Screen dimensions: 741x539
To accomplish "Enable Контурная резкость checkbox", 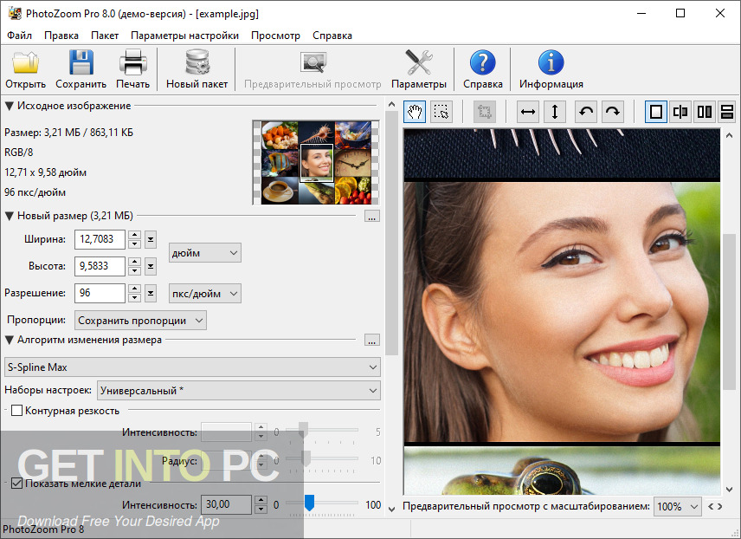I will (17, 410).
